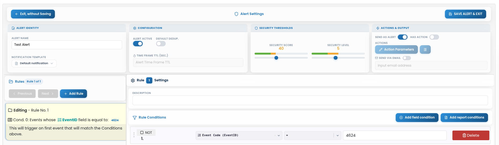Click the Send Via Email envelope icon
Viewport: 499px width, 145px height.
pos(377,58)
